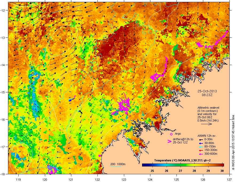Click colorbar tick label 28
235x182 pixels.
194,171
